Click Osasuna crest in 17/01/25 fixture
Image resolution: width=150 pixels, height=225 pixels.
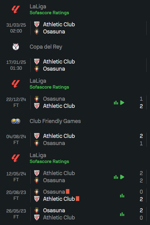[37, 69]
